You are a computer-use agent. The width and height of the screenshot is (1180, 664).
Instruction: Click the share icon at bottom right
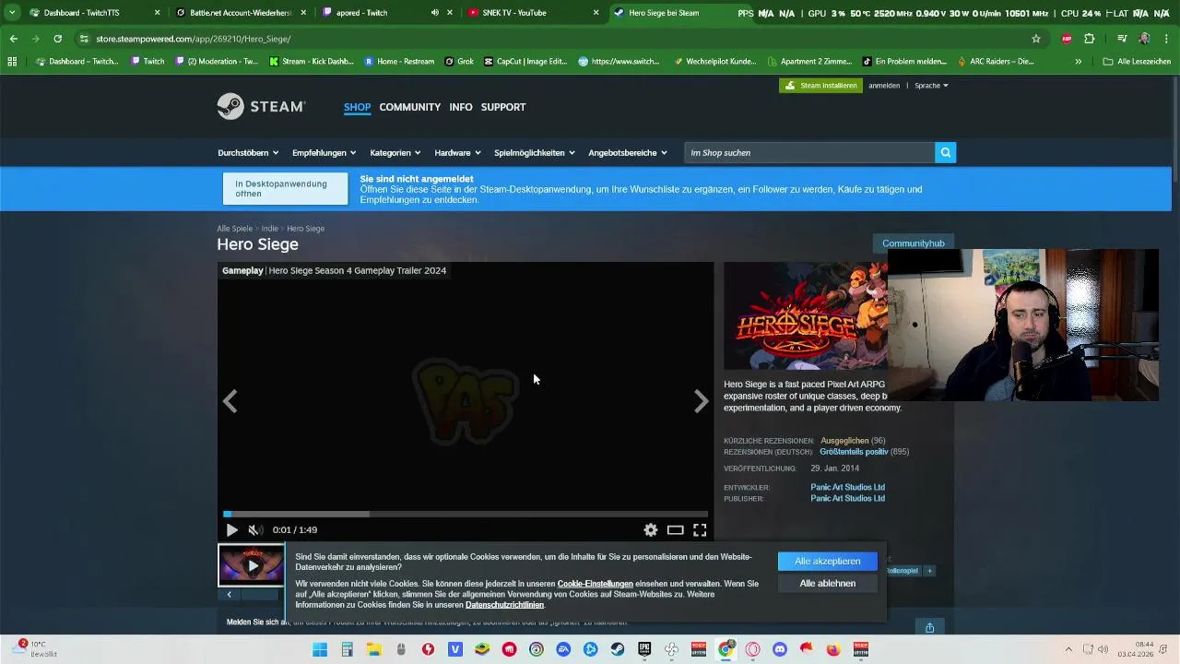929,628
